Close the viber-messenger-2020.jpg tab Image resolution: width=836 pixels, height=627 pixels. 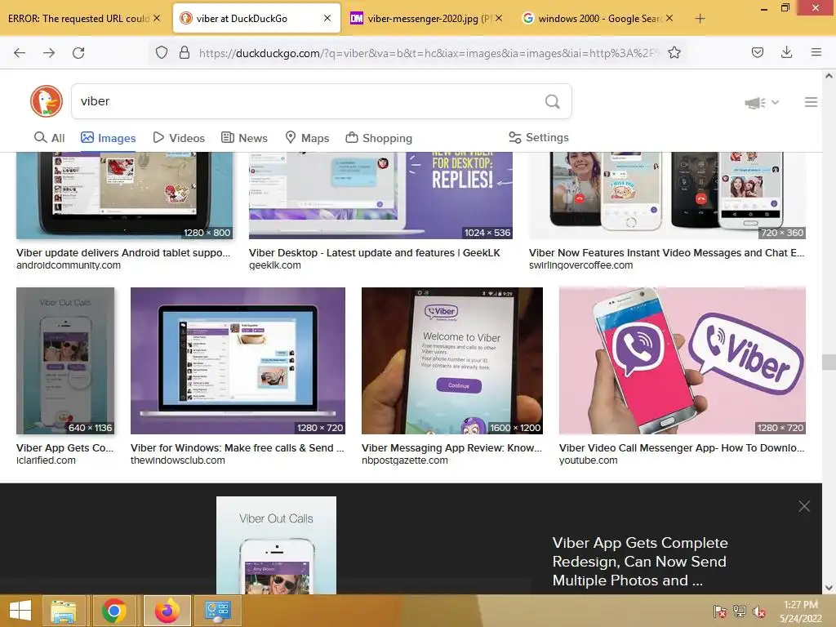[499, 18]
